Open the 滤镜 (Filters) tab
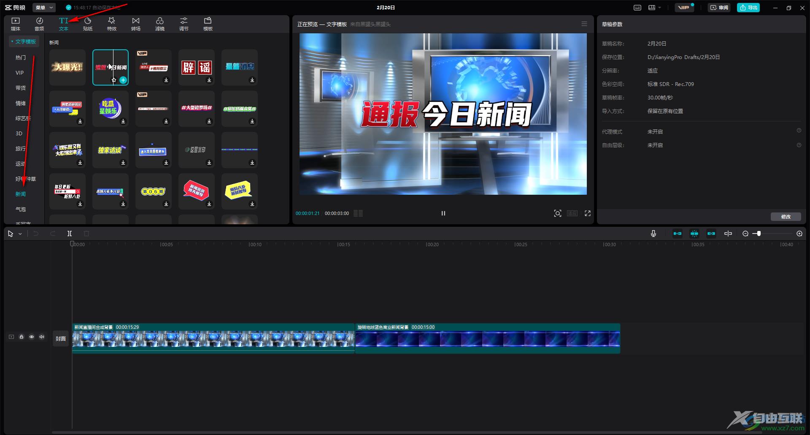This screenshot has height=435, width=810. pyautogui.click(x=160, y=24)
